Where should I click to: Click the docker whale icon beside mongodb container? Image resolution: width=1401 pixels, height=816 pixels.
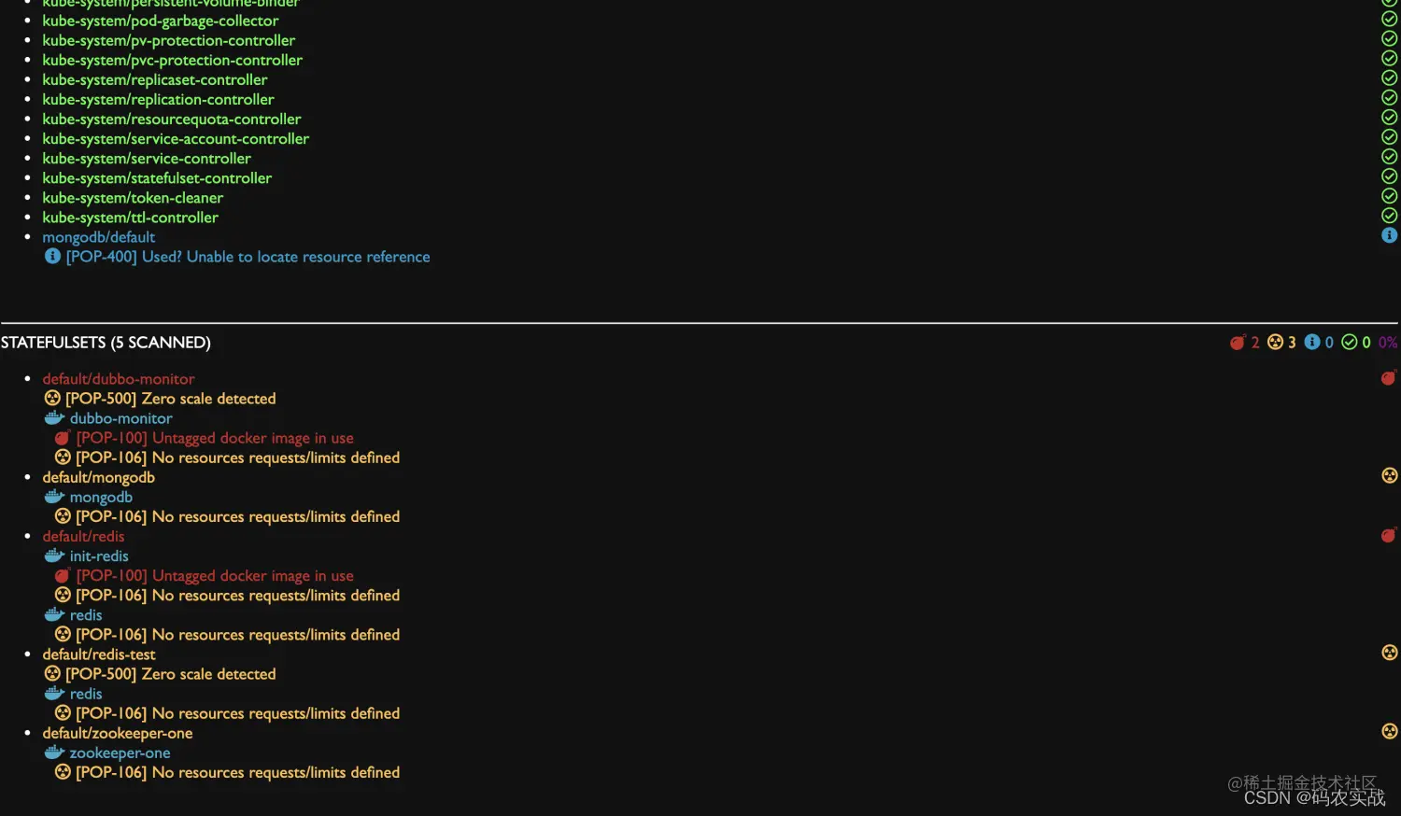tap(54, 496)
